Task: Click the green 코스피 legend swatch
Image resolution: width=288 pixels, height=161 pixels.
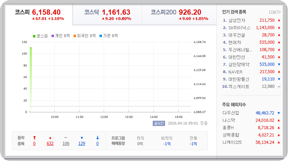Action: click(34, 36)
